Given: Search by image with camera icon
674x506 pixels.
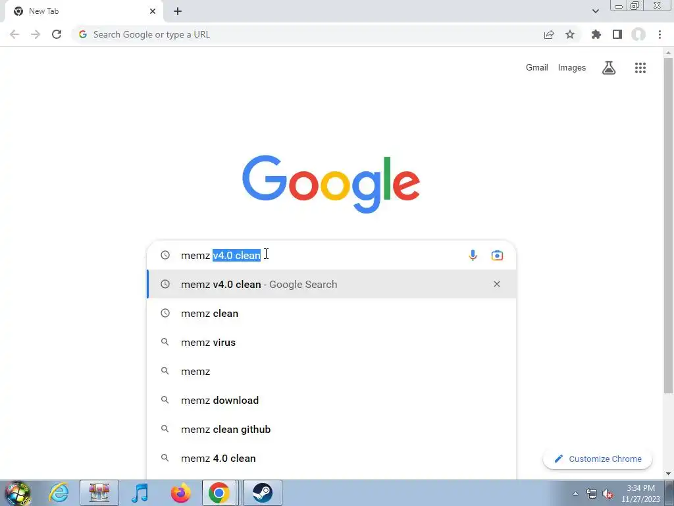Looking at the screenshot, I should tap(497, 255).
